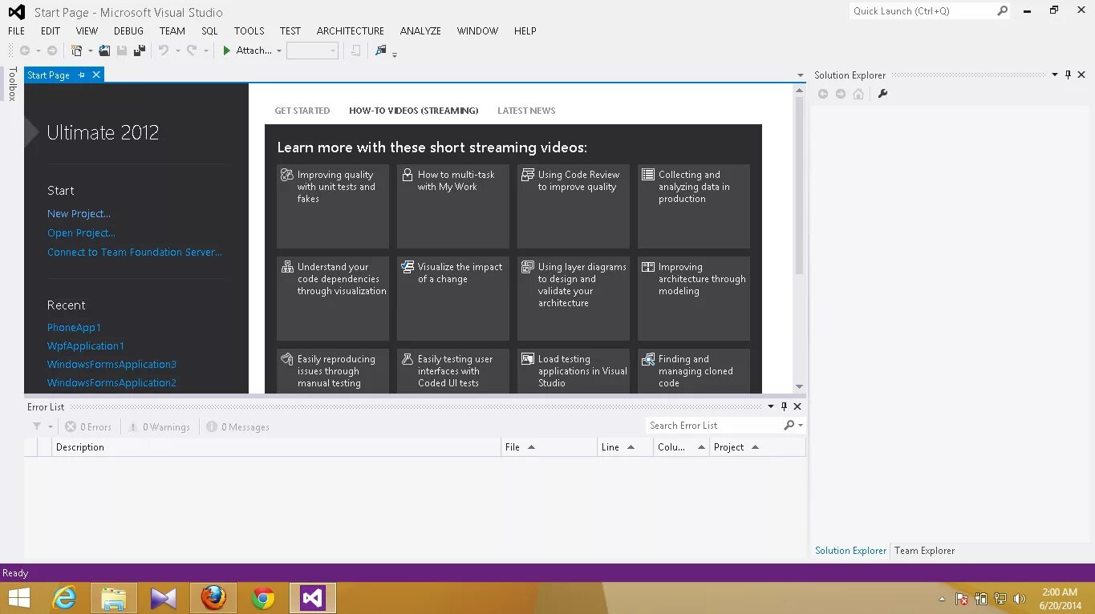Expand the Attach debug target dropdown
Screen dimensions: 1095x614
pyautogui.click(x=279, y=50)
